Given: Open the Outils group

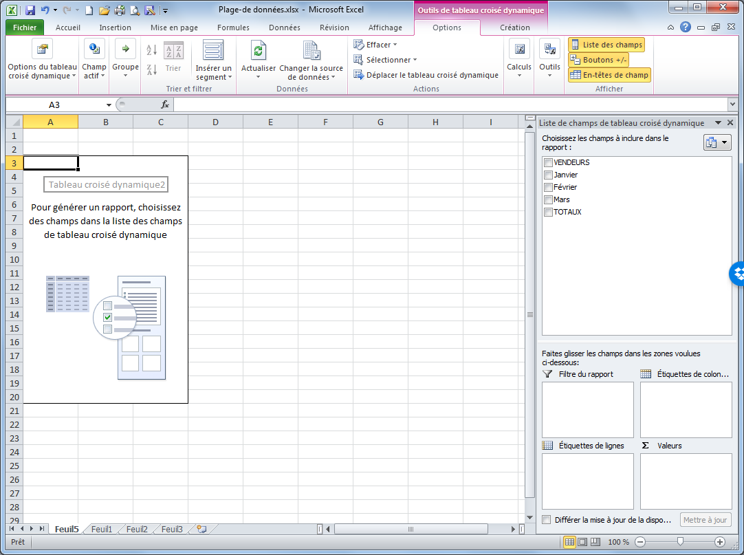Looking at the screenshot, I should click(549, 59).
